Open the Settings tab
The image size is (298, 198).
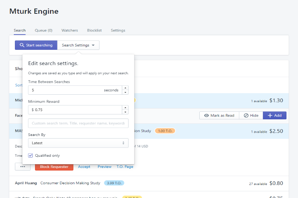coord(118,30)
